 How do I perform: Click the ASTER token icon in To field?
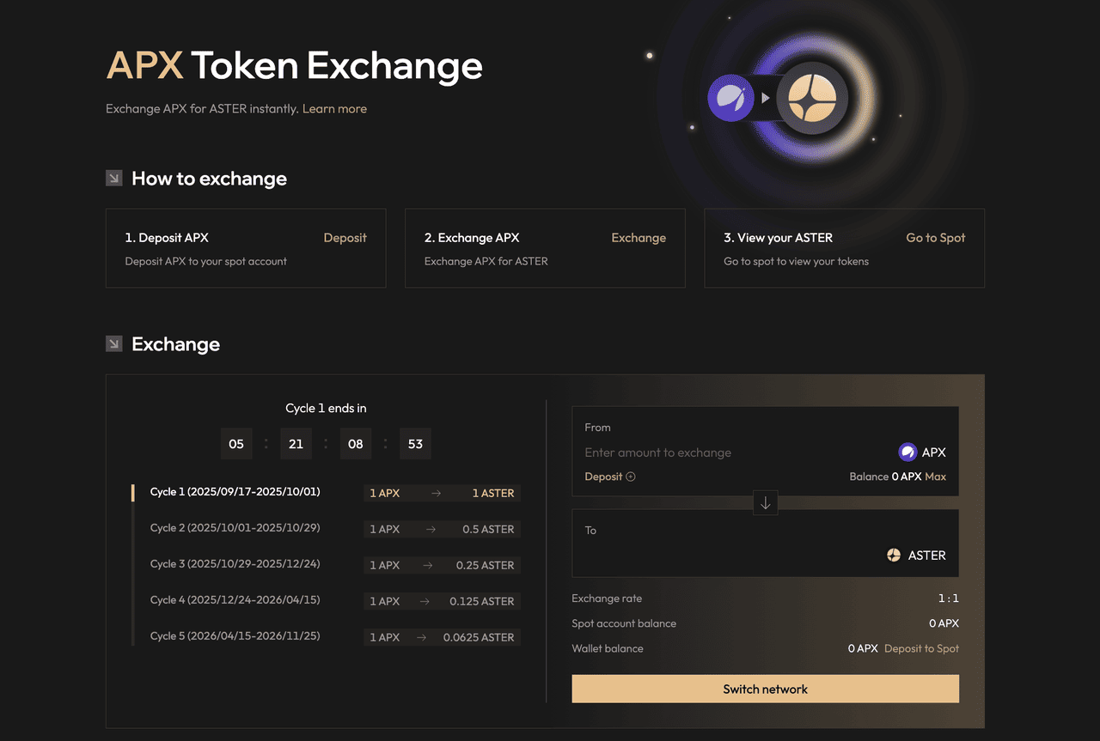click(x=894, y=556)
